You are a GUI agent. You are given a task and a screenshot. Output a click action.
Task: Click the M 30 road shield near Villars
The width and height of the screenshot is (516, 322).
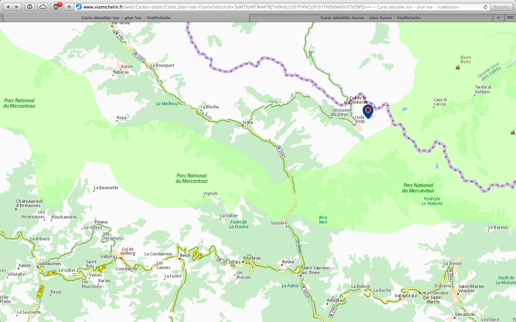click(x=222, y=261)
